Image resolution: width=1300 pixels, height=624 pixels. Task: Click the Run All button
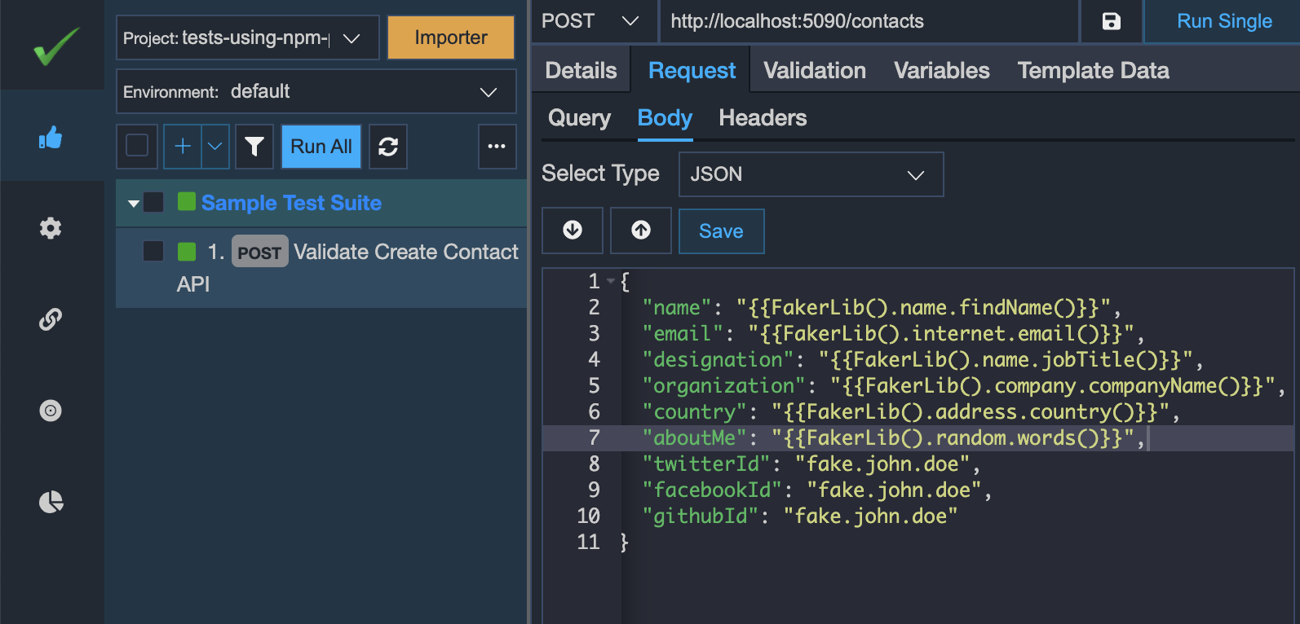pos(321,147)
